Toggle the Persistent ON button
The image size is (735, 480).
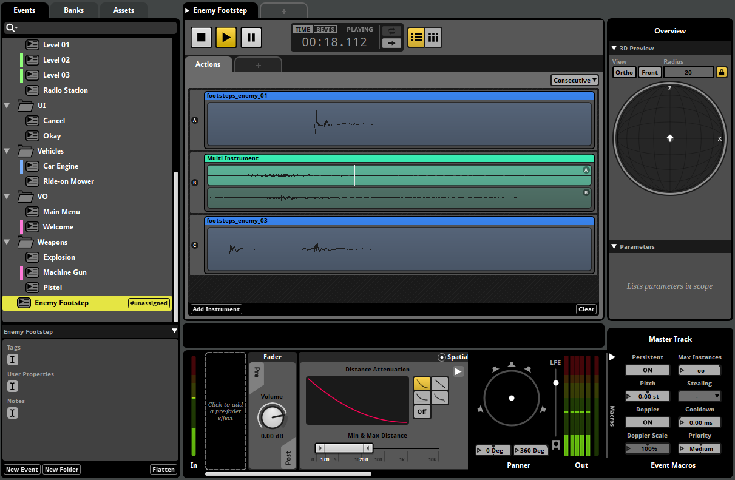[647, 370]
